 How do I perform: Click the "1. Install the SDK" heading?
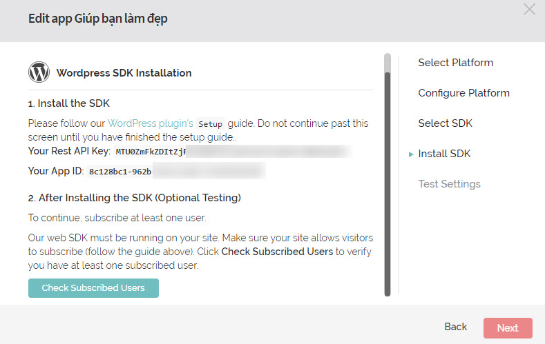[x=68, y=103]
